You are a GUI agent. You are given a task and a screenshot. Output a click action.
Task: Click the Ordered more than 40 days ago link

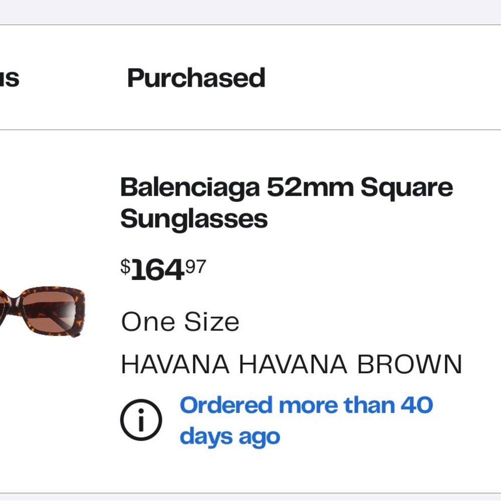coord(306,420)
